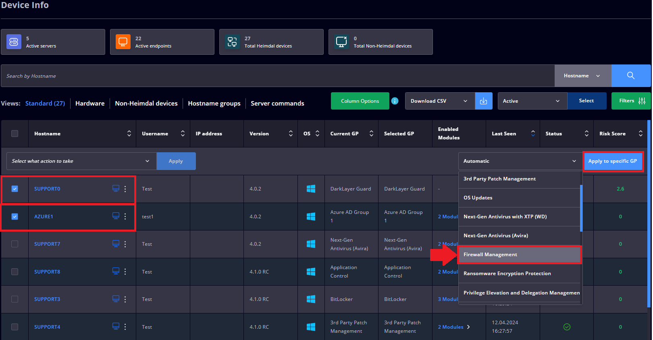Expand the 2 Modules entry for SUPPORT4
The image size is (653, 340).
point(454,327)
